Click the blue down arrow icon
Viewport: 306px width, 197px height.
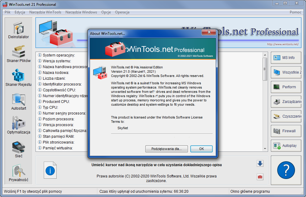point(260,163)
